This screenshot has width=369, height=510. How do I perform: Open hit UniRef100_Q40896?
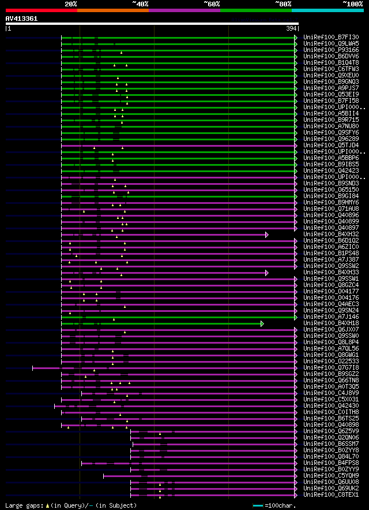pos(331,215)
